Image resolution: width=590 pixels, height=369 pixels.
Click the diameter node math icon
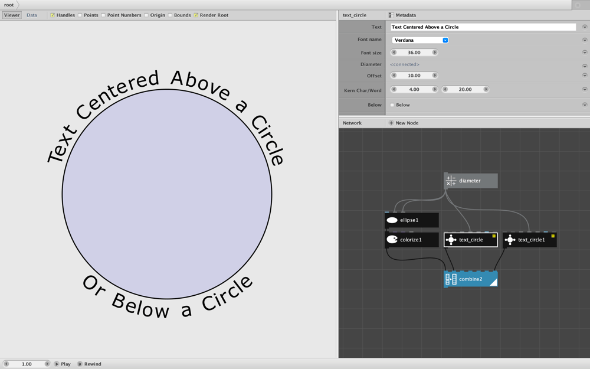click(x=451, y=181)
